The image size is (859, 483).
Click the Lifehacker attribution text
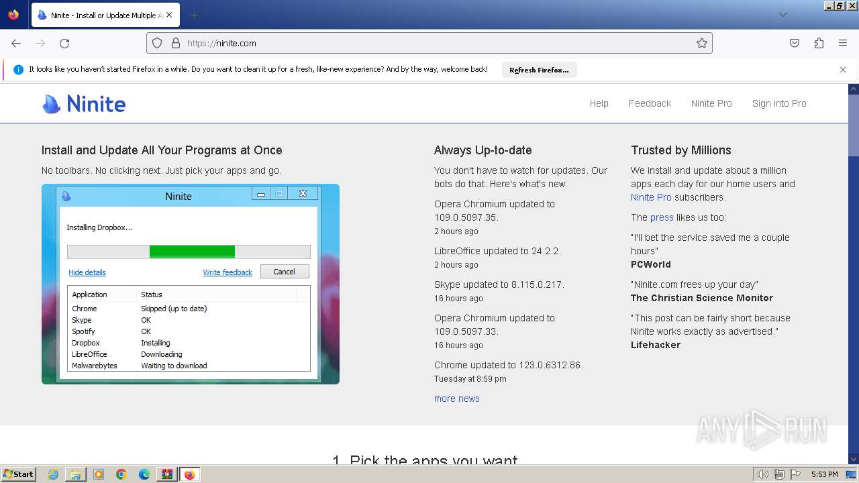coord(656,345)
